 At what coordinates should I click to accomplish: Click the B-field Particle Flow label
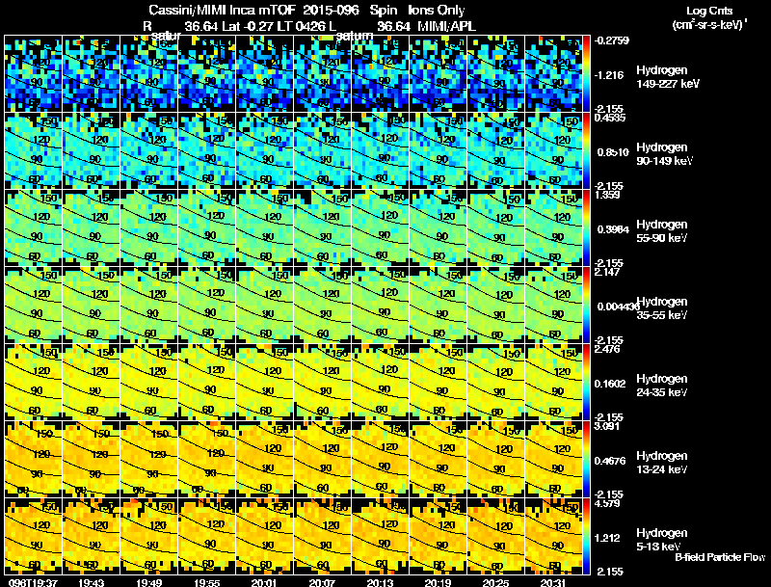tap(720, 557)
